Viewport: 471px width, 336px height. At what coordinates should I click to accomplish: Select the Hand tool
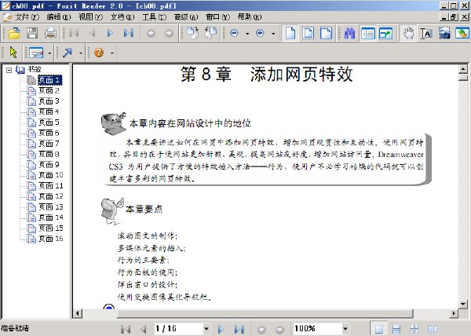(x=408, y=33)
